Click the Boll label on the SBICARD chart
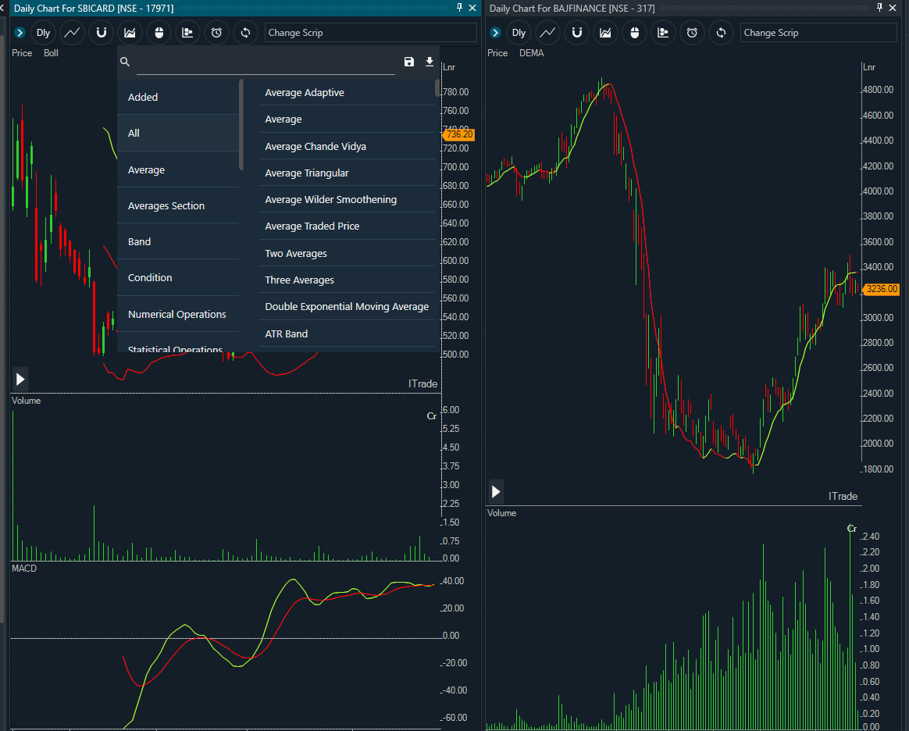Viewport: 909px width, 731px height. click(51, 53)
